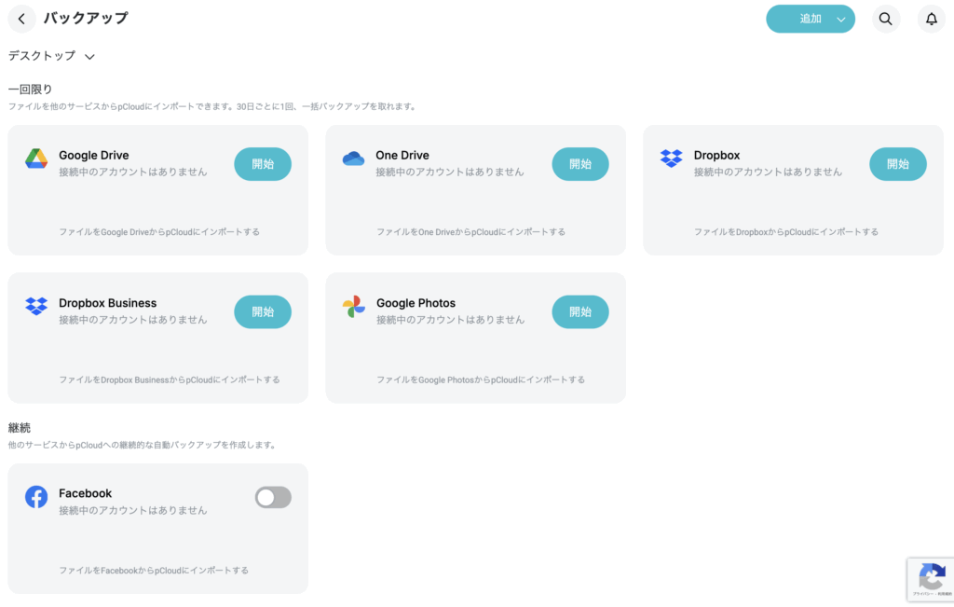Click 開始 on the Dropbox Business card

(263, 311)
